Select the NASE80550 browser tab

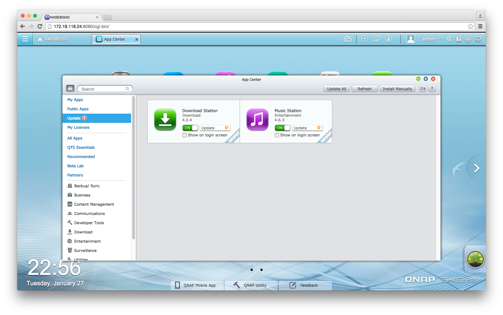[x=72, y=17]
